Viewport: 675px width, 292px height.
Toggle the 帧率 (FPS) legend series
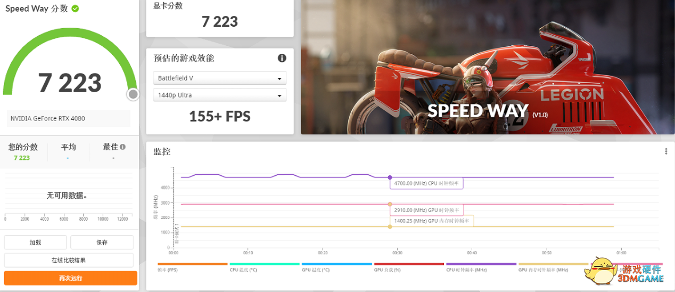192,267
